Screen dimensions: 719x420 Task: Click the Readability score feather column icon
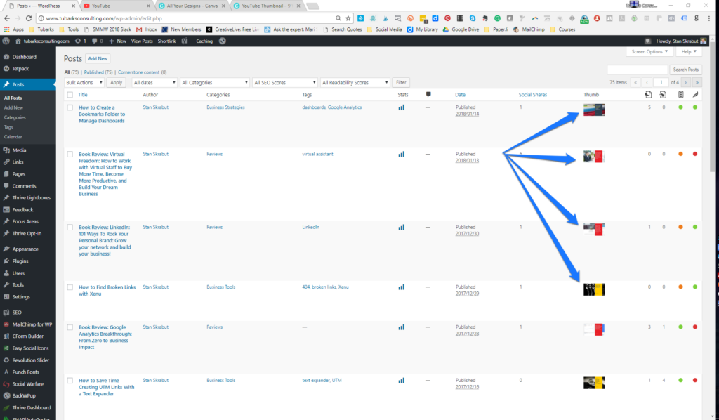pos(695,94)
